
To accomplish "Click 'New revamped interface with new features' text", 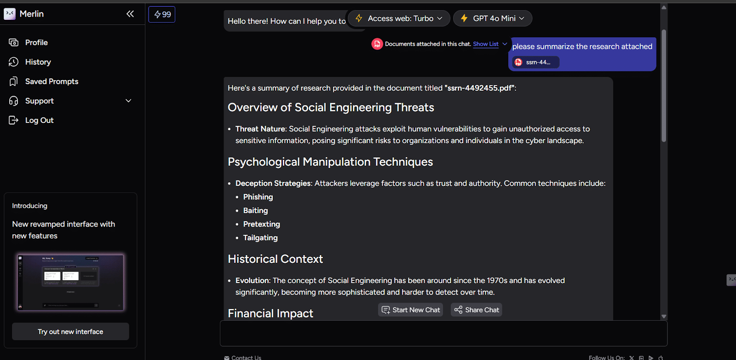I will pyautogui.click(x=63, y=230).
